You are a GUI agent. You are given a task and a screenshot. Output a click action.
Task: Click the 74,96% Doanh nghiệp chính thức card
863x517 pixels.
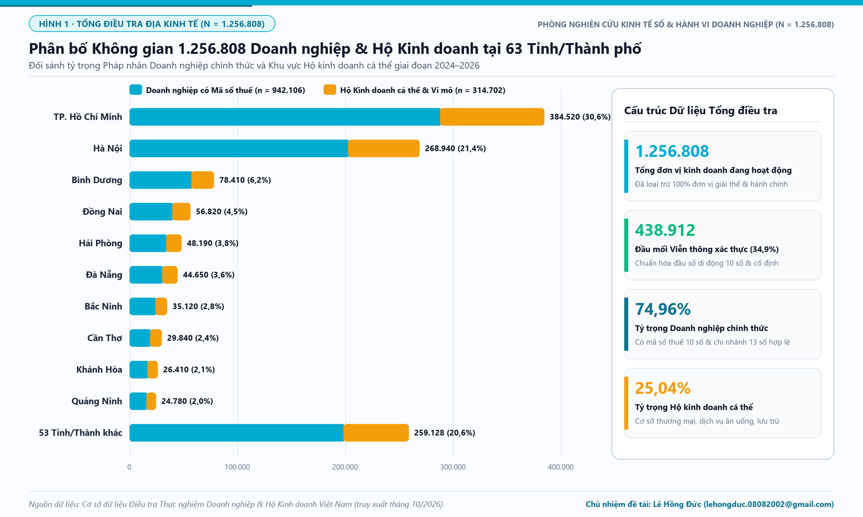(723, 324)
